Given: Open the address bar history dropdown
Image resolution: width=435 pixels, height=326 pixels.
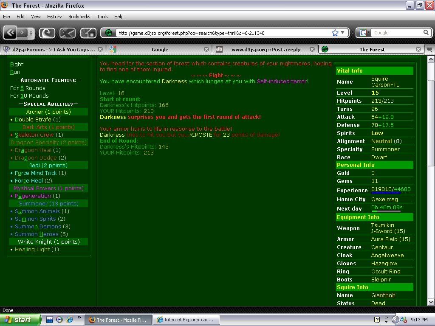Looking at the screenshot, I should (343, 33).
